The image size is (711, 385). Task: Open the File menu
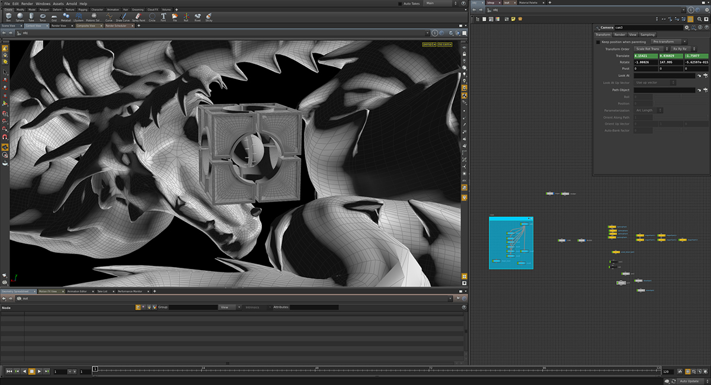[7, 4]
